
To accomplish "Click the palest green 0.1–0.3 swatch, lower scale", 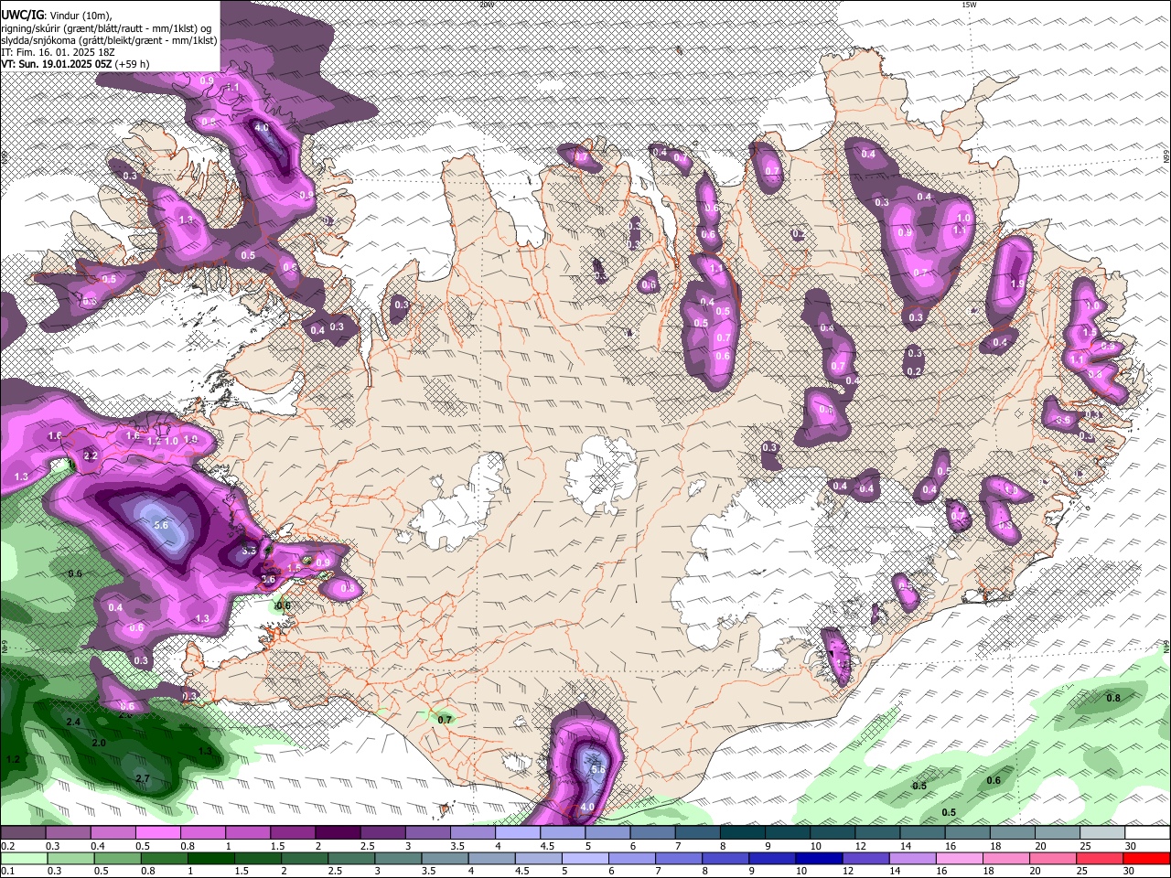I will 24,858.
